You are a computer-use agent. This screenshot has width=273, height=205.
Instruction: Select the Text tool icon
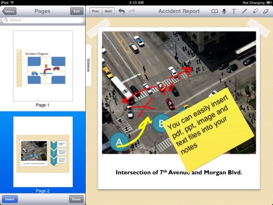[x=234, y=11]
